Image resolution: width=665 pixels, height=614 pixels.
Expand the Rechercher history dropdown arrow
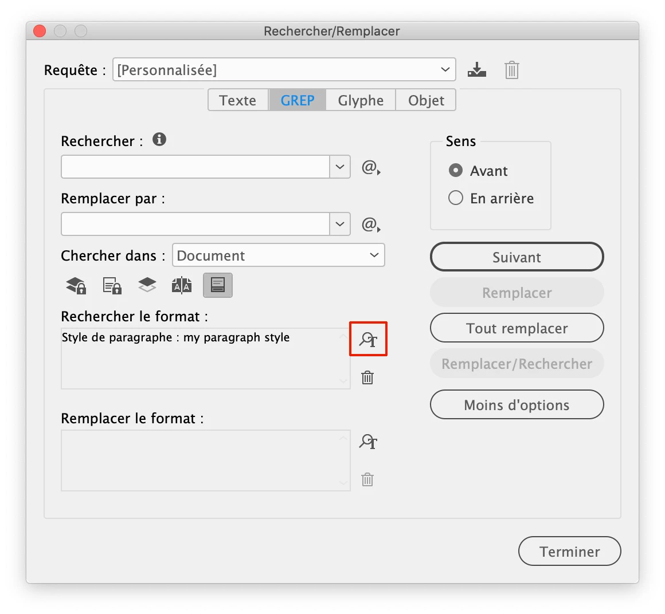click(340, 167)
